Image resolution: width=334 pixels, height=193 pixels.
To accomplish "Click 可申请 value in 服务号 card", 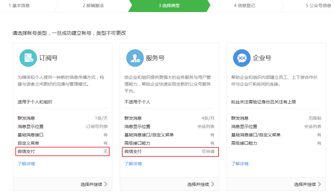I will 208,151.
